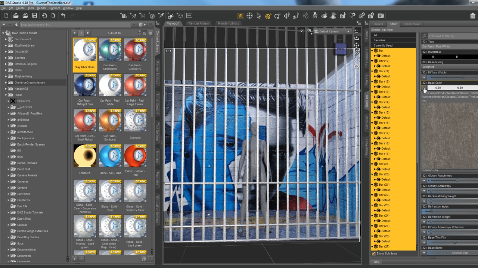Click the DS home icon in toolbar
The image size is (478, 268).
coord(473,16)
